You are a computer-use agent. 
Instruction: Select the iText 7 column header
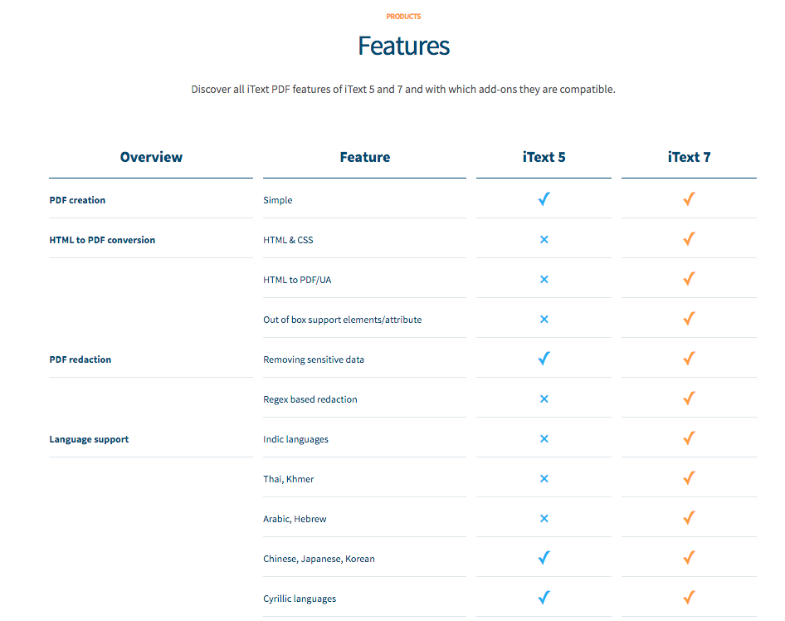pos(689,157)
